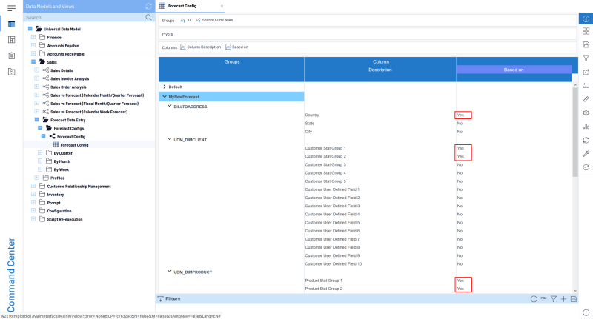Collapse the BILLTOADDRESS subgroup

[x=170, y=106]
